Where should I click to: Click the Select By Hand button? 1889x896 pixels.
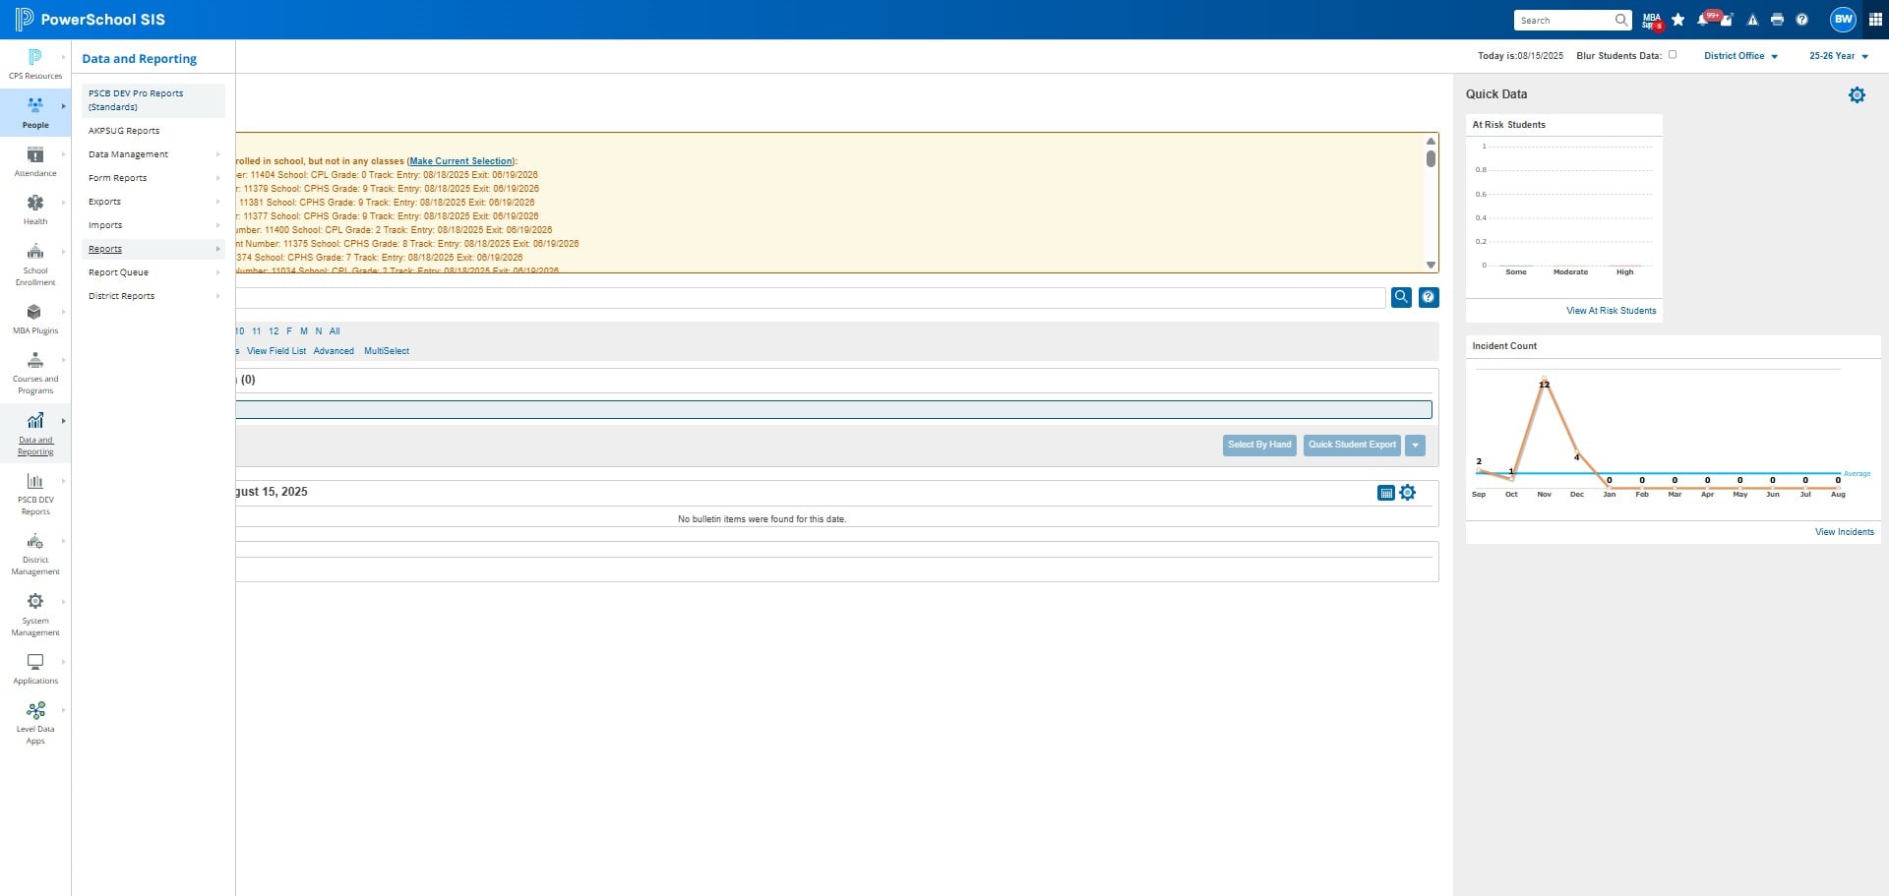coord(1259,446)
